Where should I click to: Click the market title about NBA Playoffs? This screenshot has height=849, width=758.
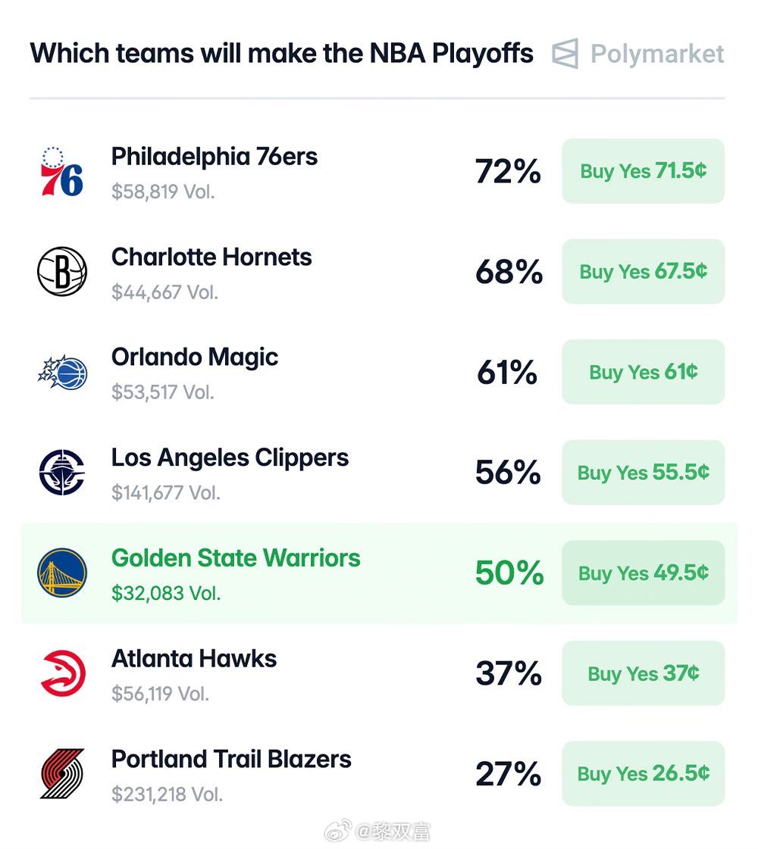[x=281, y=54]
